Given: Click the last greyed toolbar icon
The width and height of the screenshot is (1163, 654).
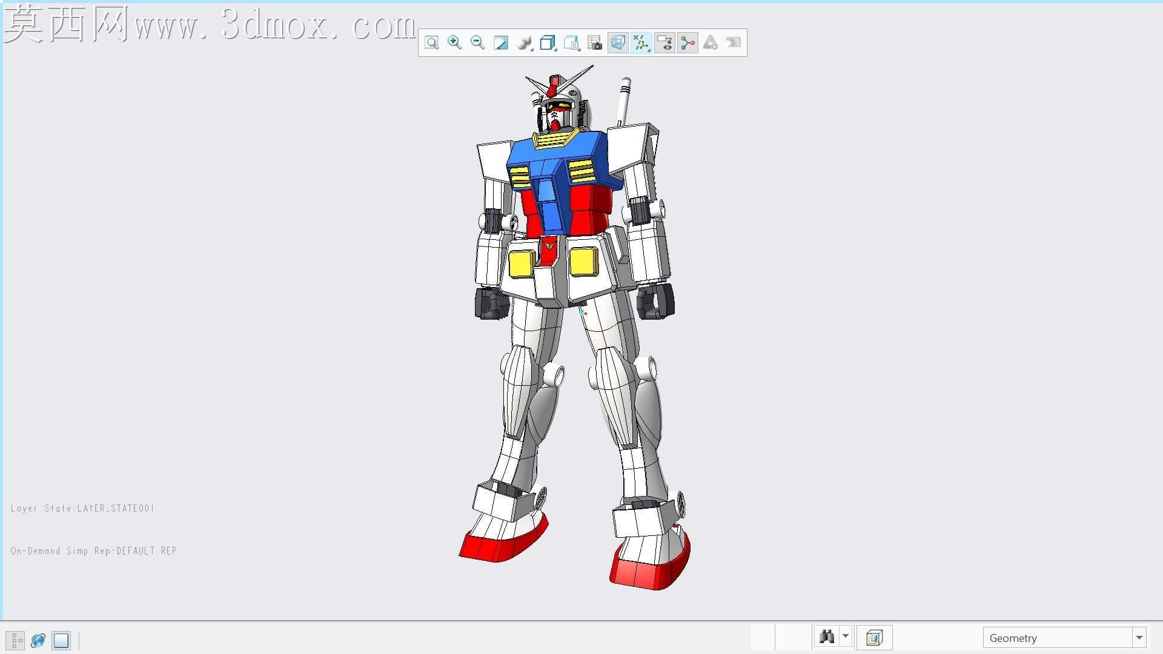Looking at the screenshot, I should [734, 43].
